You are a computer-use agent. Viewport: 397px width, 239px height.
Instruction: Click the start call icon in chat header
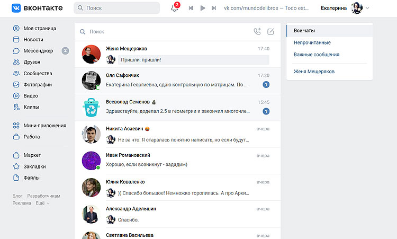(x=257, y=32)
